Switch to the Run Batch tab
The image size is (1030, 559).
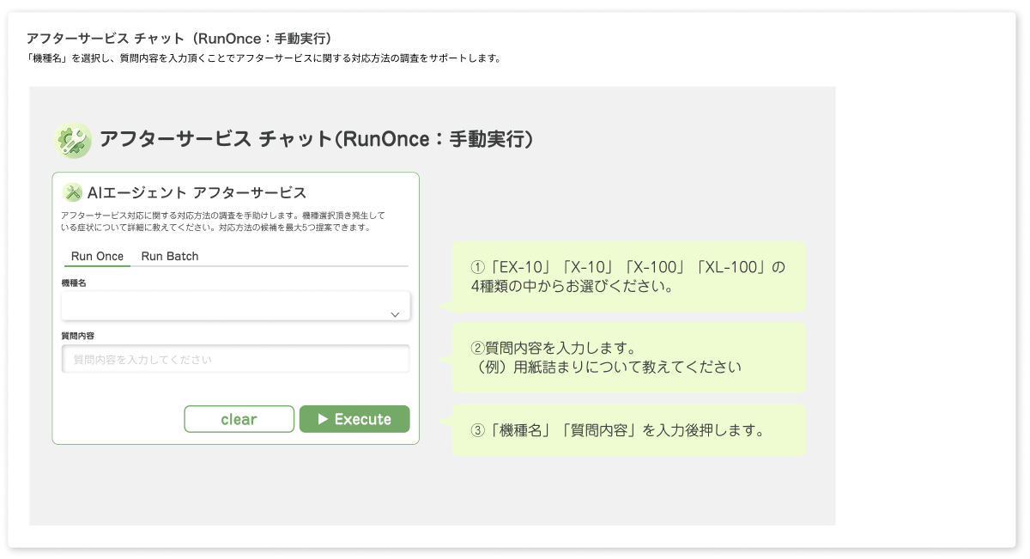click(170, 256)
